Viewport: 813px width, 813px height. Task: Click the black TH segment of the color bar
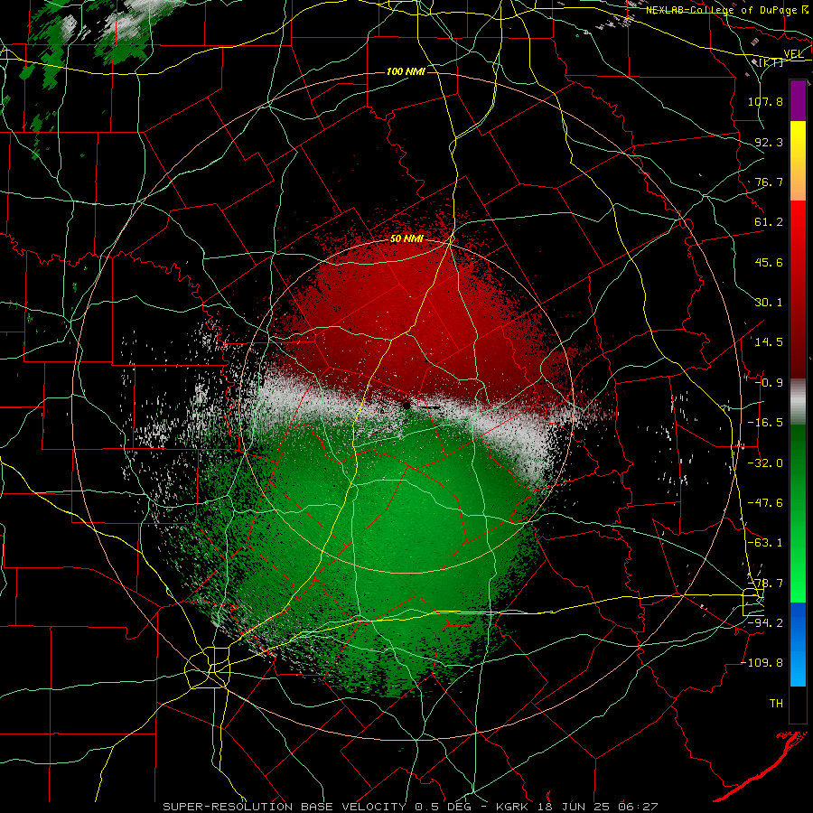coord(798,705)
